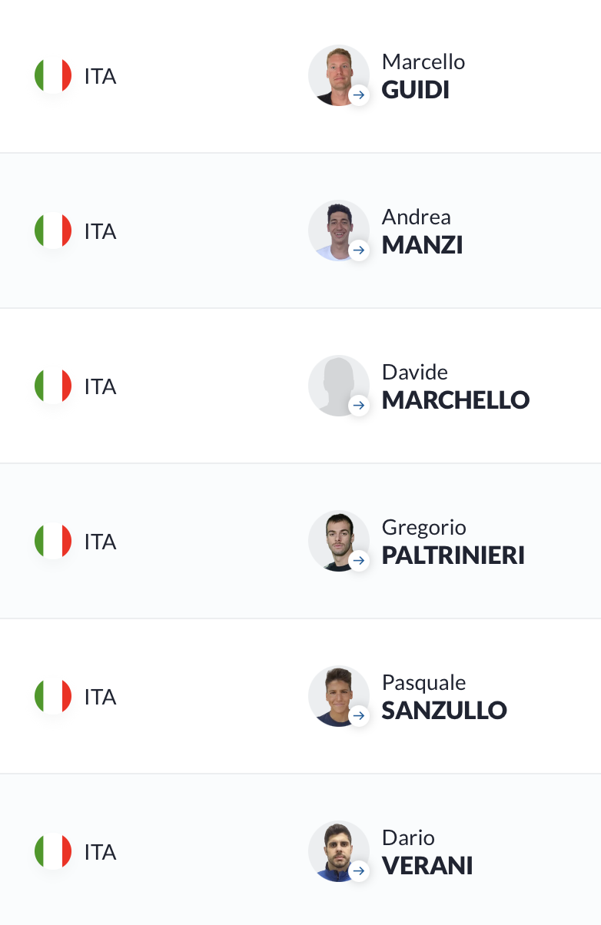Click the arrow badge on Gregorio Paltrinieri's photo
The width and height of the screenshot is (601, 925).
click(359, 561)
